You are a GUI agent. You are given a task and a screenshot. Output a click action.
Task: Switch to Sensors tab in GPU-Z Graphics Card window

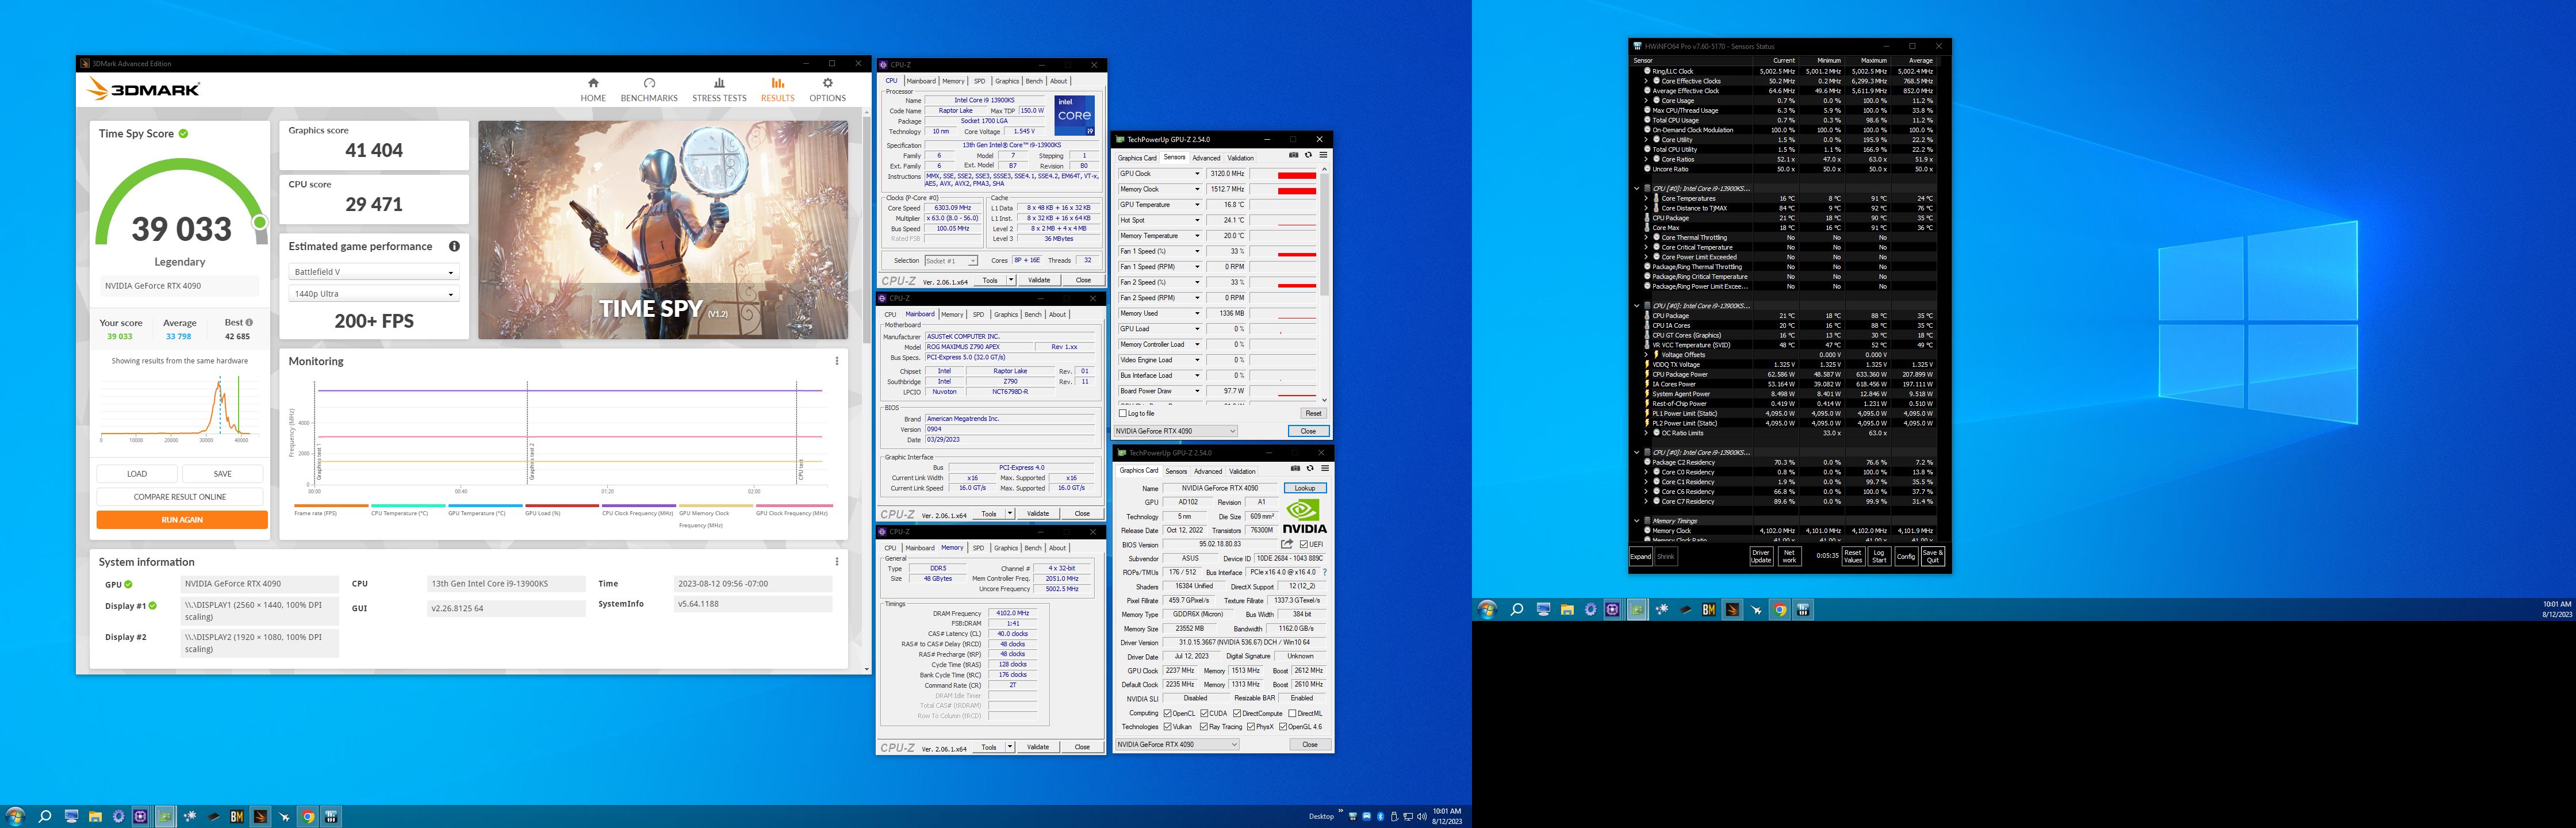(1176, 471)
